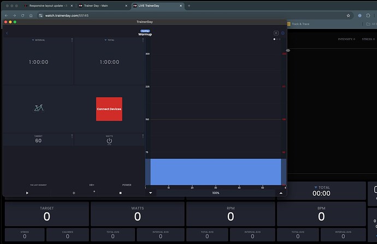
Task: Click the power icon in WATTS tile
Action: tap(109, 141)
